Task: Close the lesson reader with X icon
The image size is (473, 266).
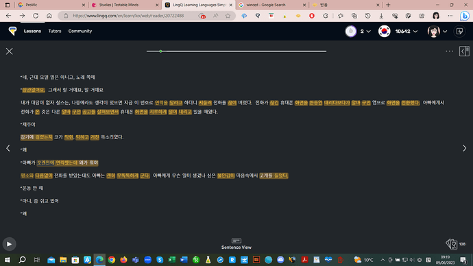Action: (x=10, y=51)
